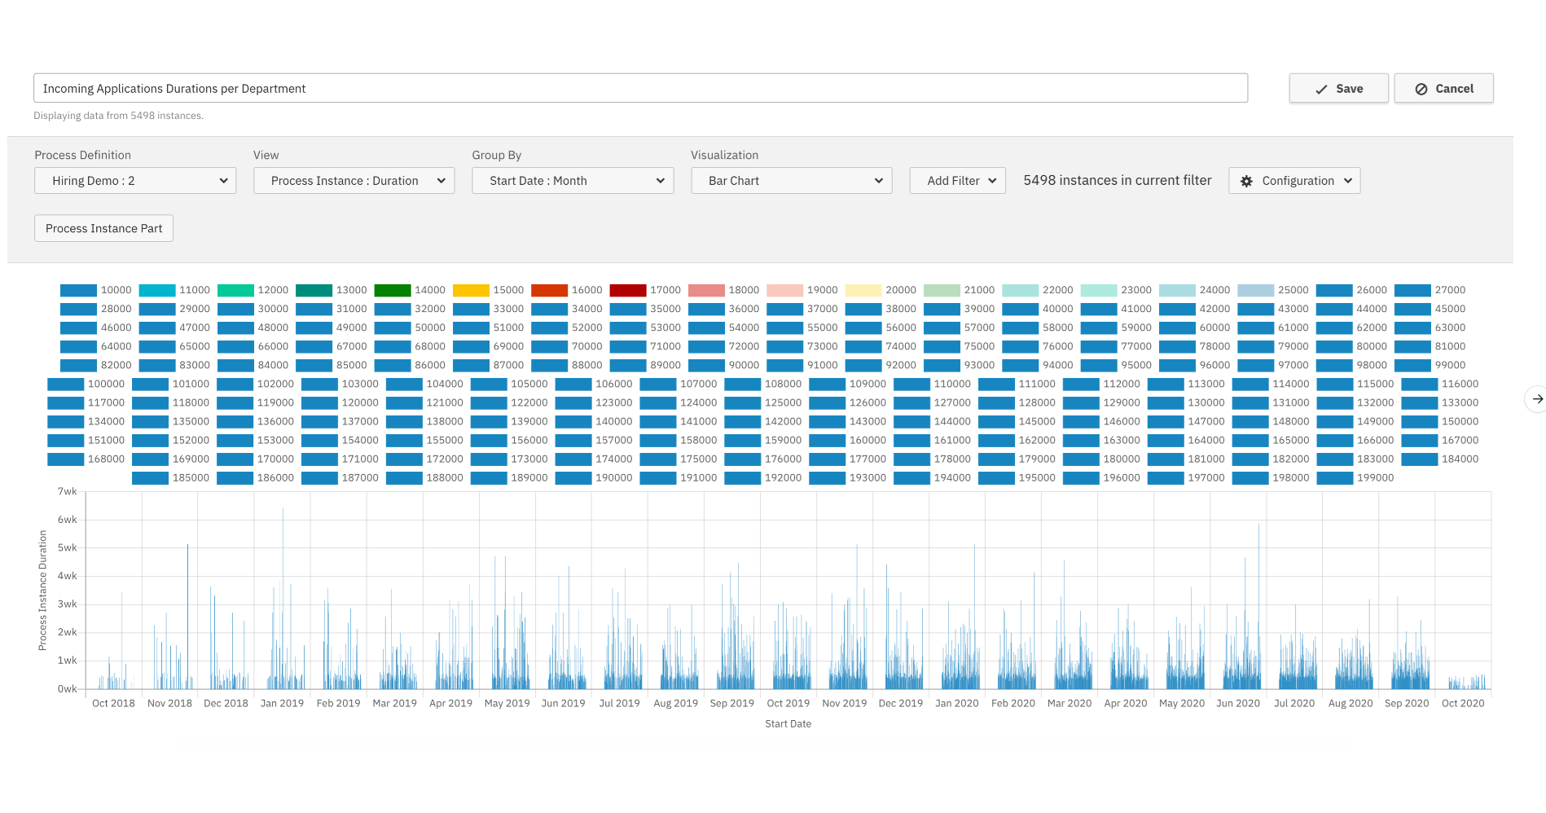Expand the Group By Start Date dropdown

573,181
